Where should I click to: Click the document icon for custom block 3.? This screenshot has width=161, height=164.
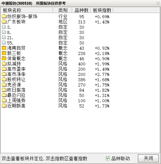pyautogui.click(x=4, y=27)
